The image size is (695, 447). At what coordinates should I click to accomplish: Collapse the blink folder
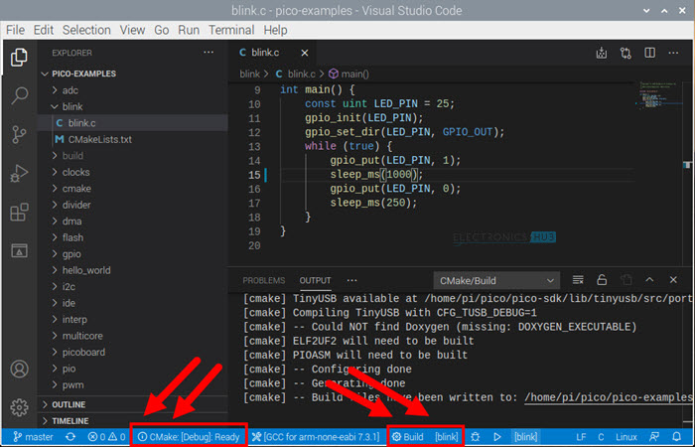(x=71, y=106)
